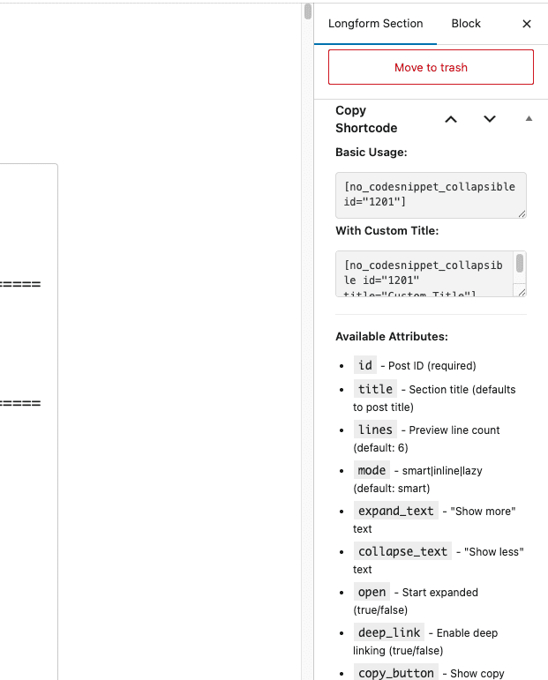Click the 'id' attribute code tag
The height and width of the screenshot is (680, 548).
point(364,365)
